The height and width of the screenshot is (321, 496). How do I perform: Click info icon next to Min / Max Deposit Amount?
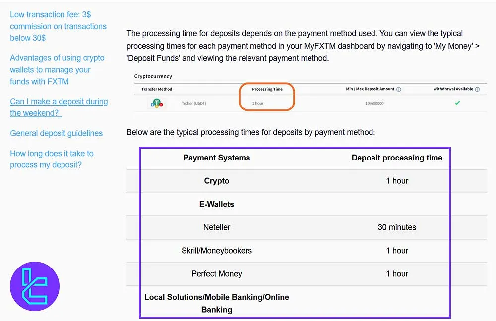(x=399, y=89)
